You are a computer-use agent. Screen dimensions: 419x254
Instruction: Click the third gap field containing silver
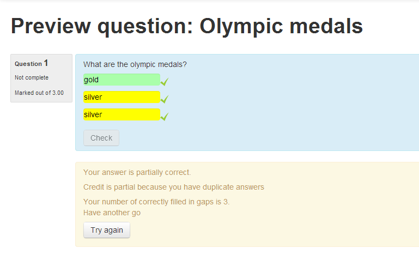tap(122, 114)
